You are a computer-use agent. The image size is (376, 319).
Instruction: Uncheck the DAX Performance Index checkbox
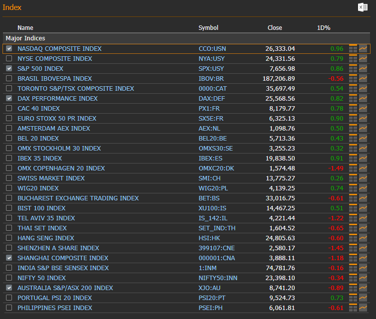pos(9,99)
